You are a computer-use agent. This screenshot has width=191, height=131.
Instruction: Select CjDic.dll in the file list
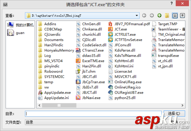86,40
